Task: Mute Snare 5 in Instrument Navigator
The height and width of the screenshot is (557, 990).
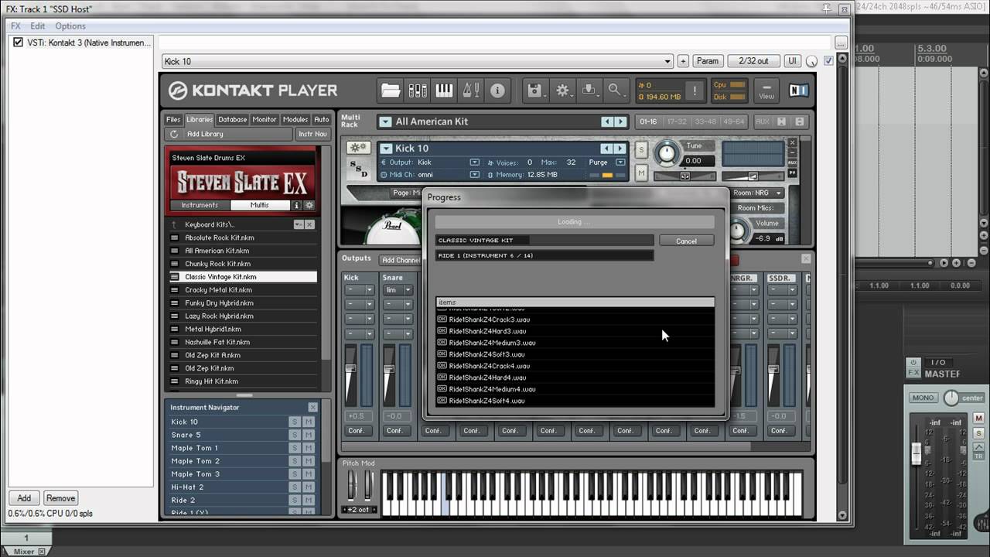Action: [309, 435]
